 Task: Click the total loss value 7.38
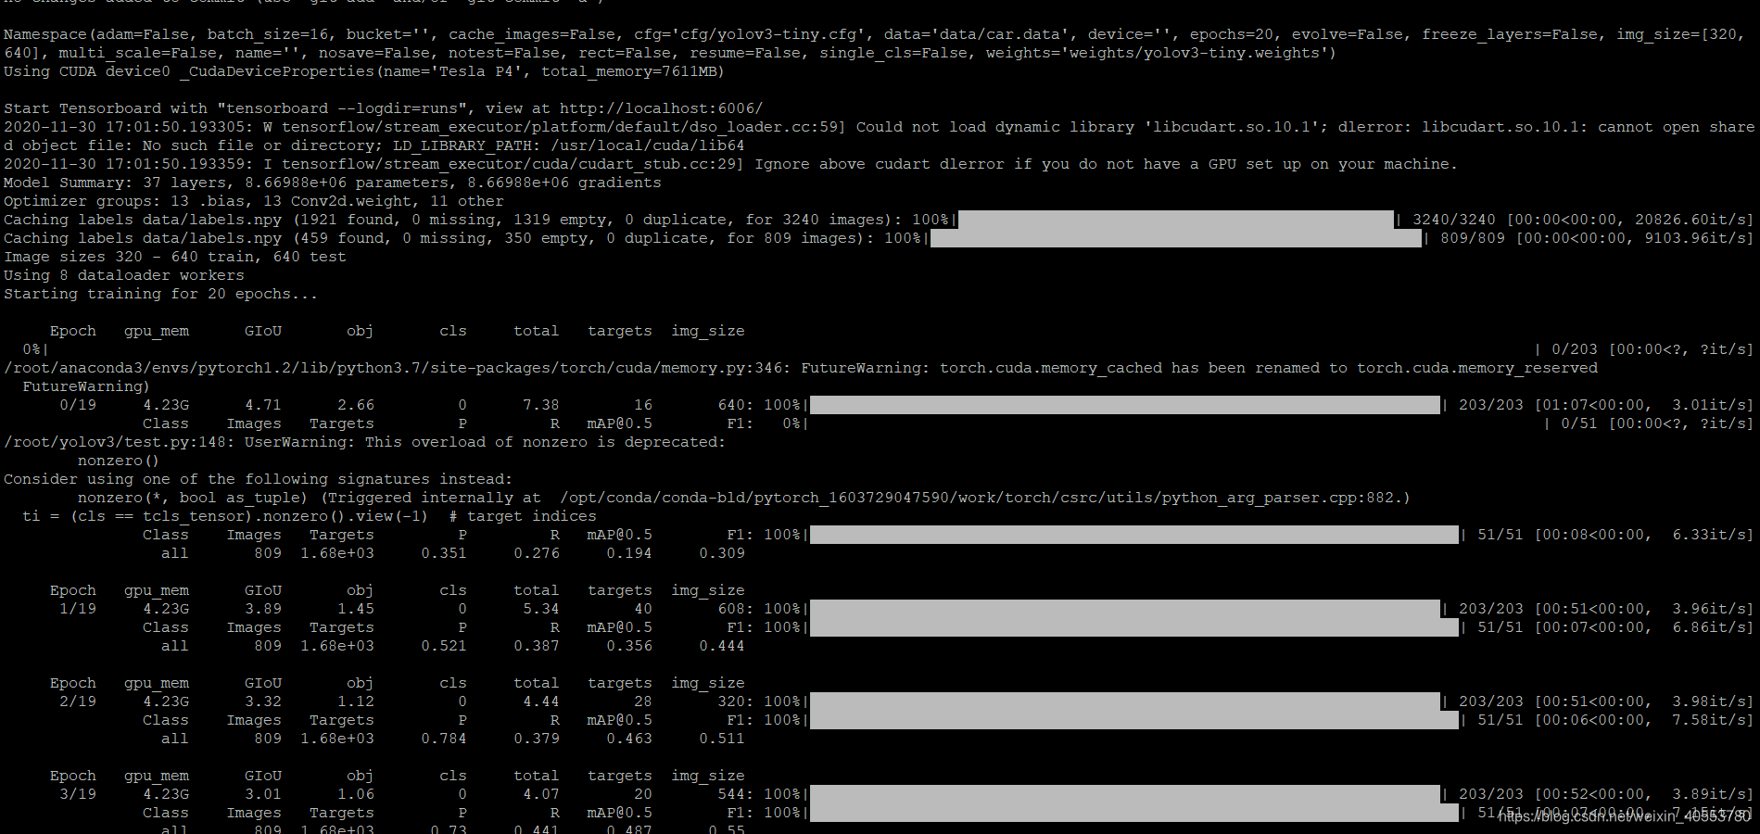pyautogui.click(x=541, y=405)
